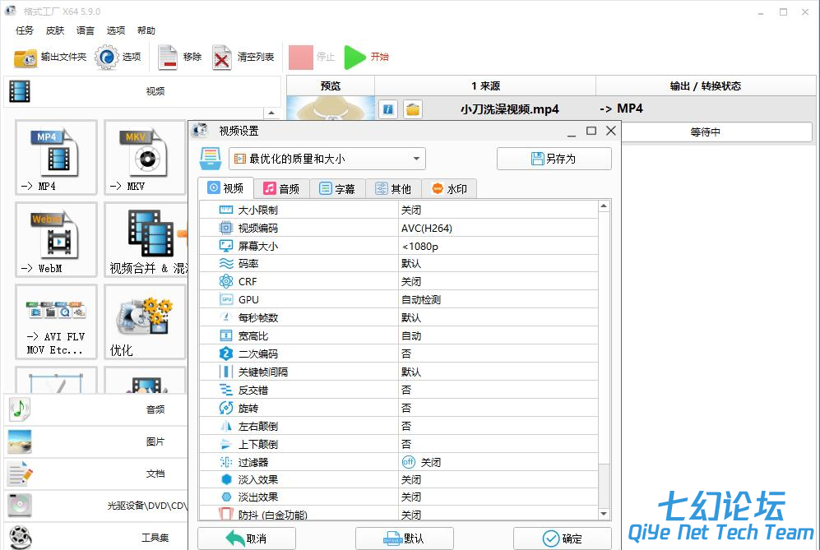
Task: Open the 语言 menu
Action: (86, 30)
